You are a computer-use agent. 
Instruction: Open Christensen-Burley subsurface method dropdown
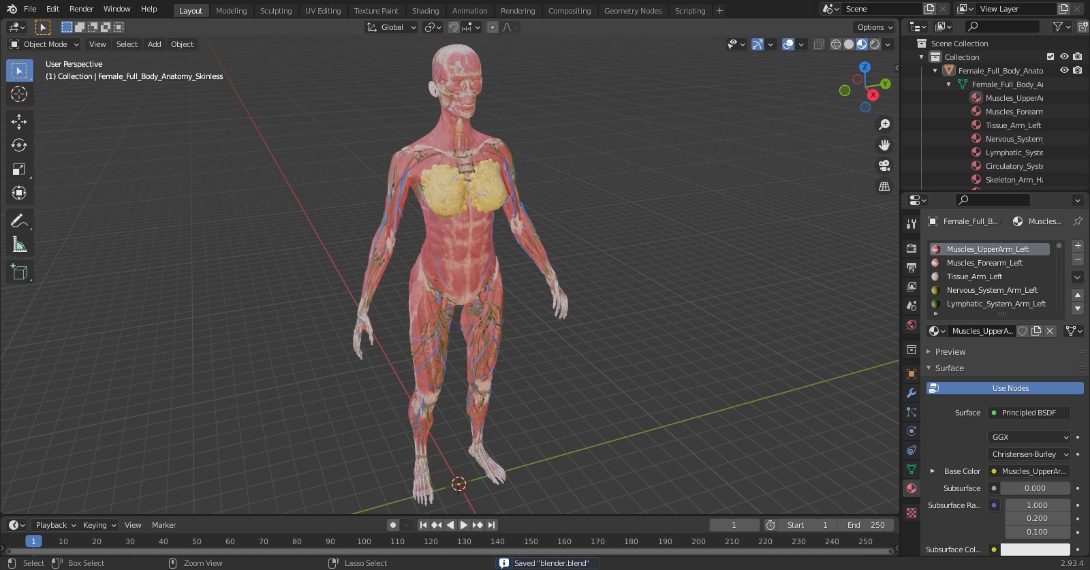click(x=1029, y=454)
